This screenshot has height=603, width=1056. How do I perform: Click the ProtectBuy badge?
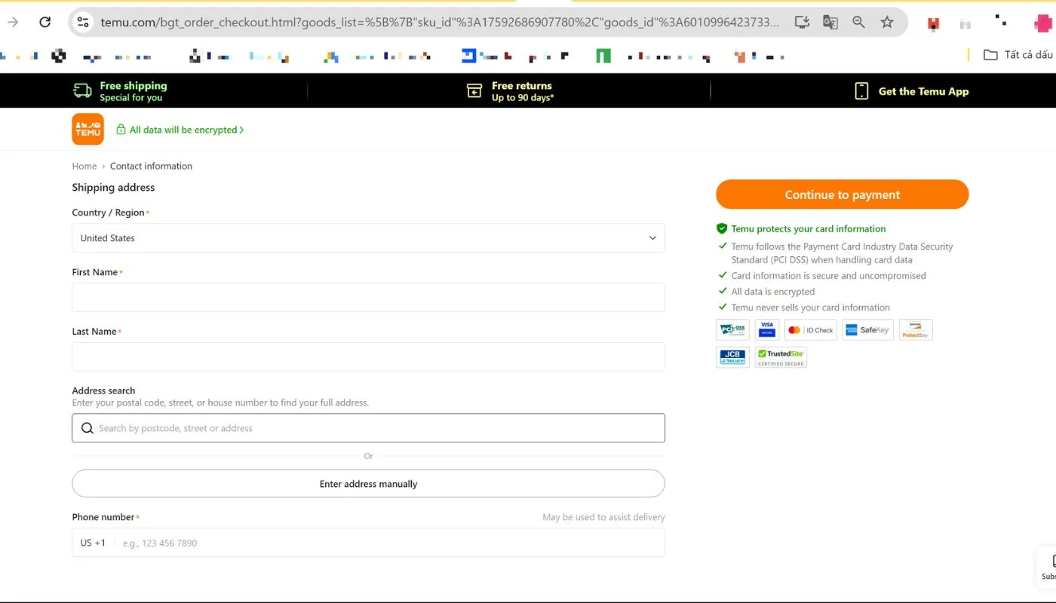(x=916, y=329)
